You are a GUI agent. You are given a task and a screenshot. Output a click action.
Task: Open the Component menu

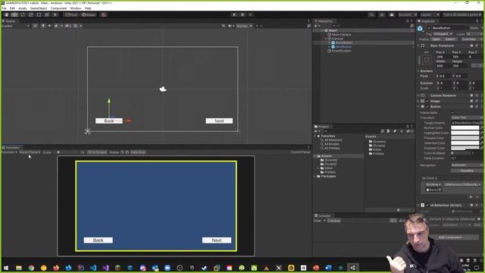pos(58,8)
